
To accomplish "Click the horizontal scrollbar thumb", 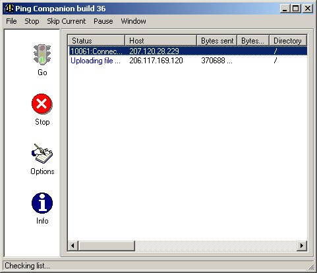I will [107, 245].
